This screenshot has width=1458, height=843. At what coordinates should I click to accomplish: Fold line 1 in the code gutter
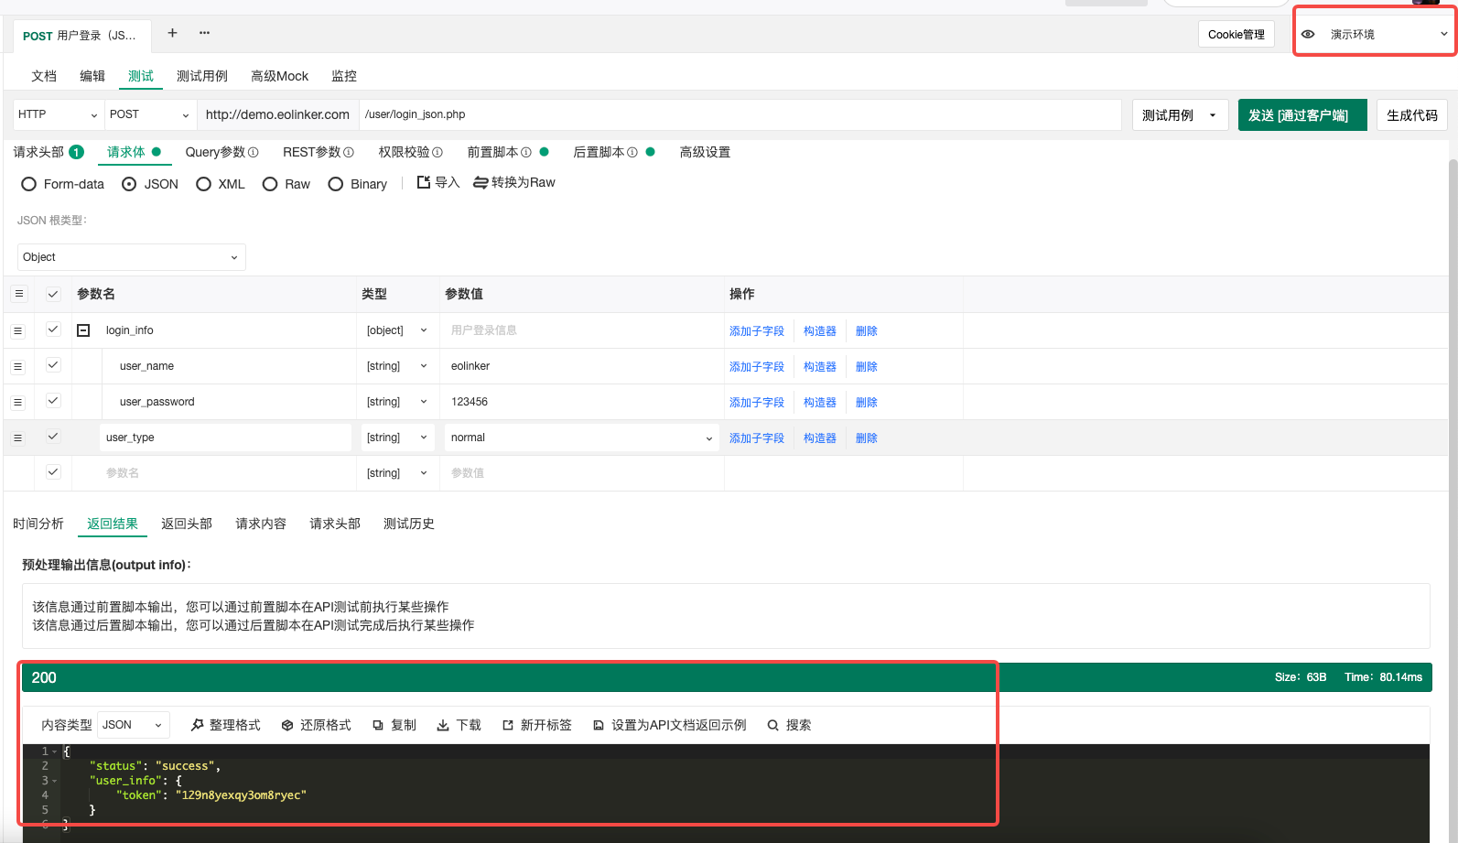[54, 751]
